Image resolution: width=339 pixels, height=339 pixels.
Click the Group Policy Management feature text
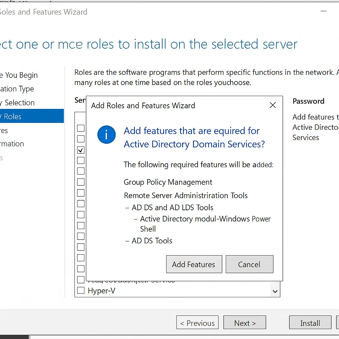[x=168, y=182]
